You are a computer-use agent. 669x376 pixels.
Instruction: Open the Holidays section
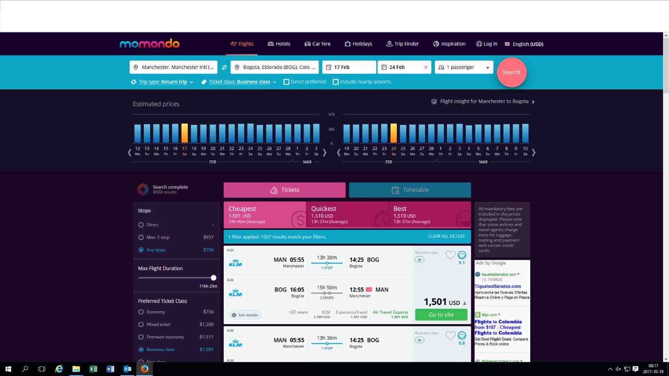coord(358,44)
